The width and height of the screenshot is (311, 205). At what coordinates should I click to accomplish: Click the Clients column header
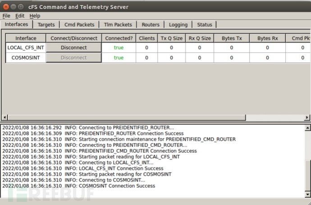click(147, 38)
